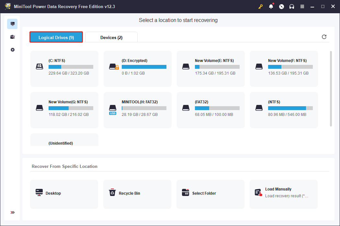
Task: Switch to Devices (2) tab
Action: pos(111,37)
